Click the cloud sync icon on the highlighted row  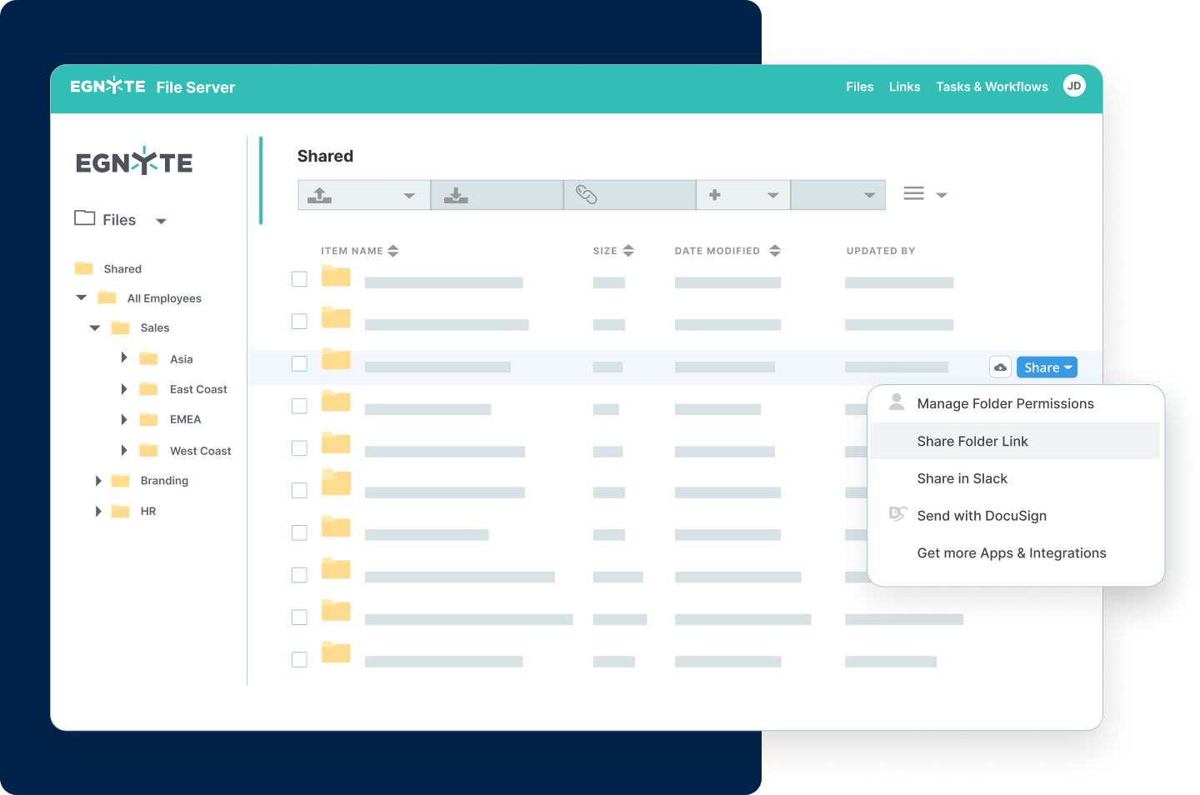click(x=1000, y=367)
